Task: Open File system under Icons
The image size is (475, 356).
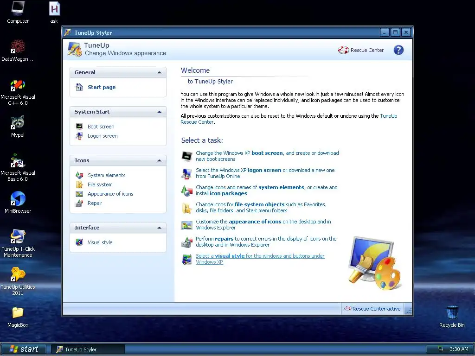Action: pos(100,184)
